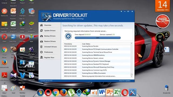Open the Microsoft Excel 2010 desktop shortcut

pyautogui.click(x=13, y=27)
